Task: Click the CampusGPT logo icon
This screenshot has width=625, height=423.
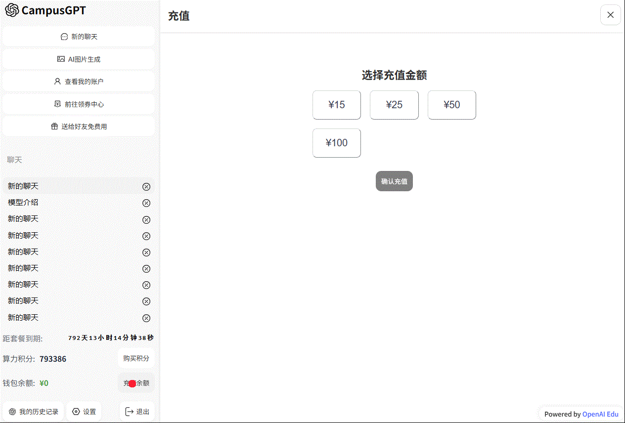Action: coord(12,10)
